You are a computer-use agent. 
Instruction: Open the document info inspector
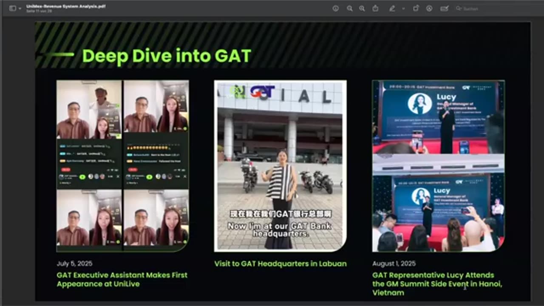click(x=336, y=8)
